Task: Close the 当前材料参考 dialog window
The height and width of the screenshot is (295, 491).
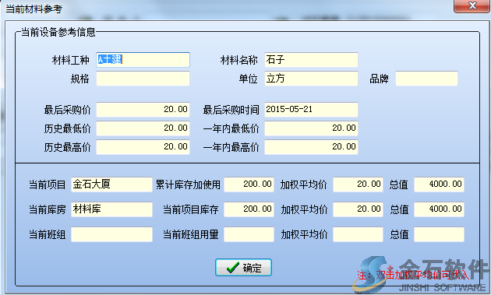Action: tap(472, 5)
